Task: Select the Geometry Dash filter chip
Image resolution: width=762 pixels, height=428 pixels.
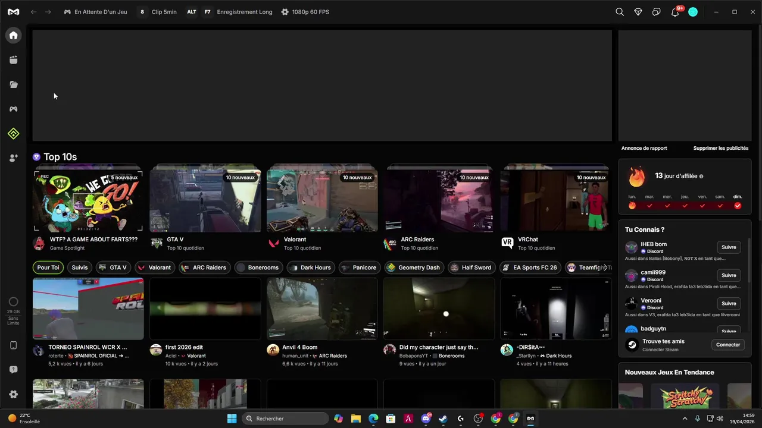Action: click(x=414, y=267)
